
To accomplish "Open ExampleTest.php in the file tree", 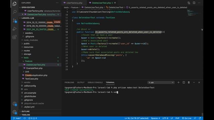I will coord(34,68).
